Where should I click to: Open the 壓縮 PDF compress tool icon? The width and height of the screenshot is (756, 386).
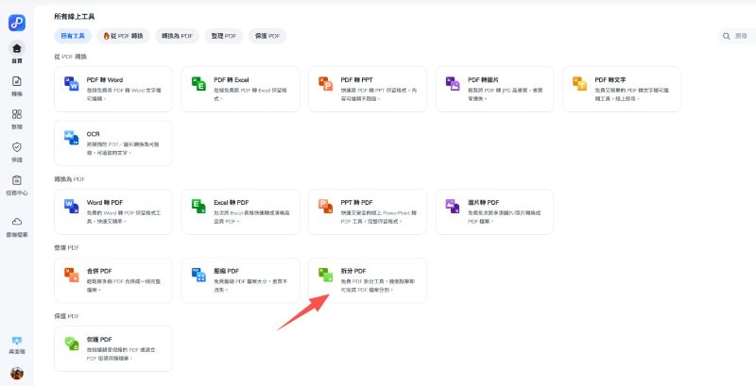pos(198,275)
